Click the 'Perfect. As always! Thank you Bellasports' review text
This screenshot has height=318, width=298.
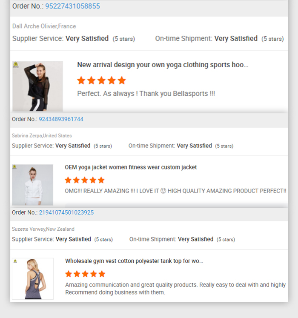tap(146, 94)
